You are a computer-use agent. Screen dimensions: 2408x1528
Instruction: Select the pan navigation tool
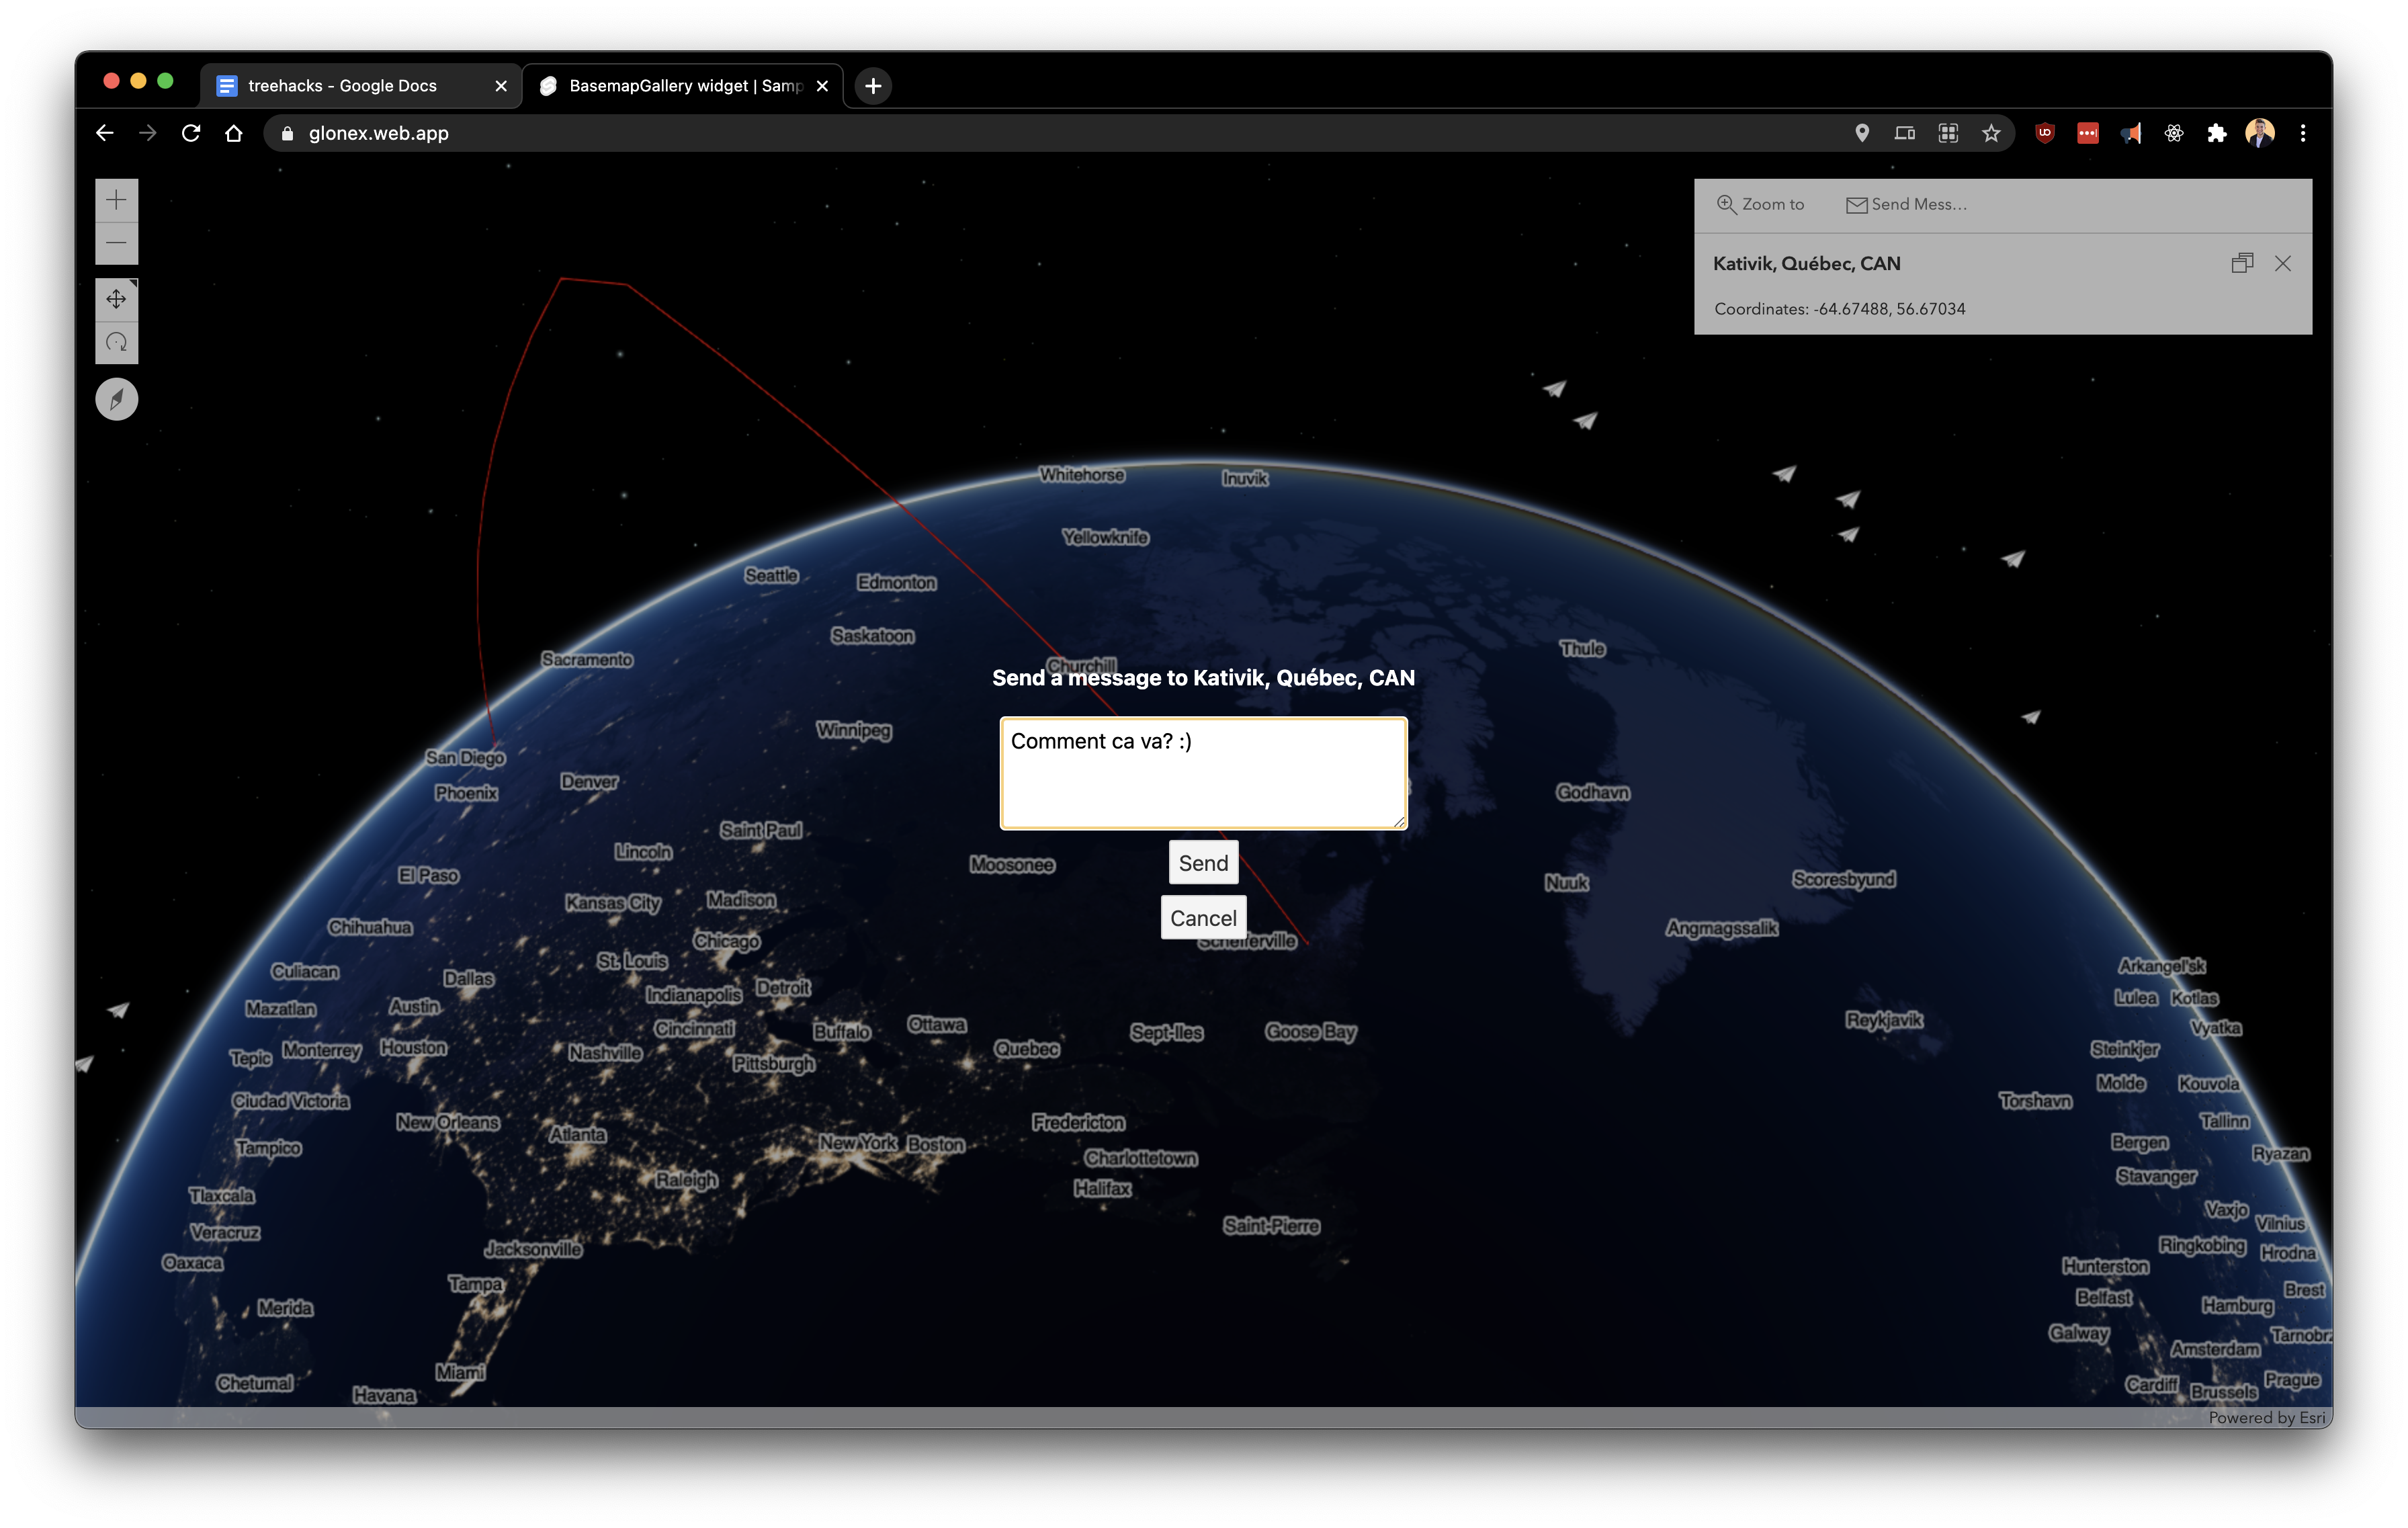point(116,299)
